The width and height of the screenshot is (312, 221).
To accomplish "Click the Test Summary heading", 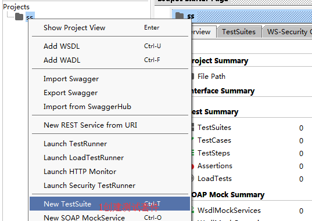I will pos(215,112).
